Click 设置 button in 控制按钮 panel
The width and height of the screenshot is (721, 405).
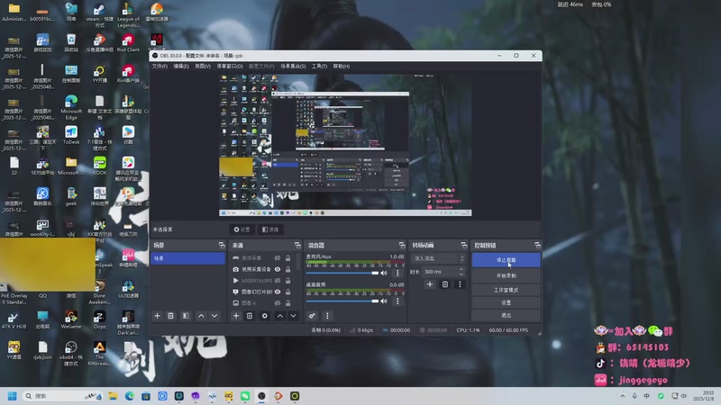(506, 302)
